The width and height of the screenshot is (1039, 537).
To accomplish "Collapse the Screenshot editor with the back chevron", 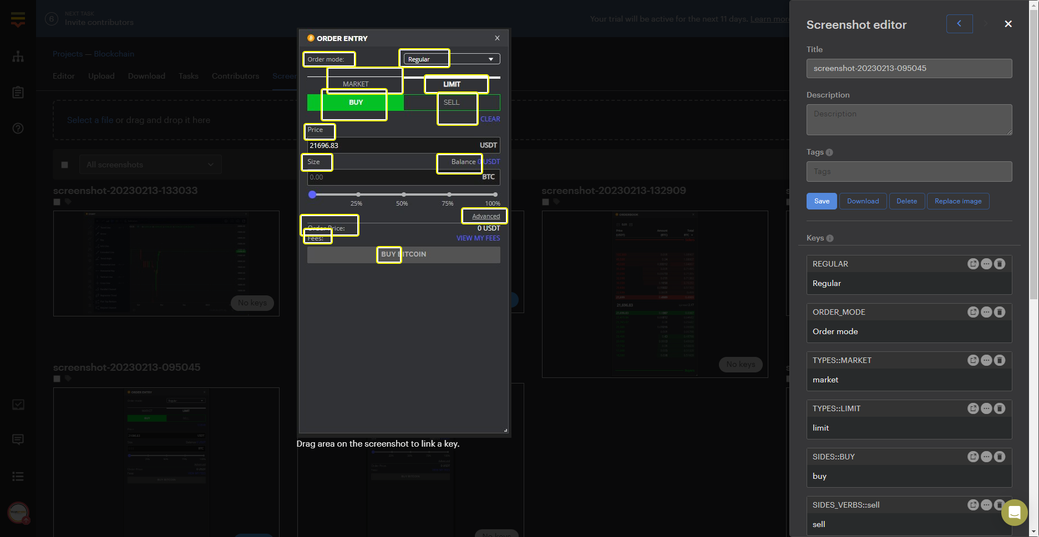I will click(959, 24).
